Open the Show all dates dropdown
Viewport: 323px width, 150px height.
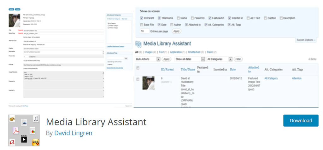190,59
